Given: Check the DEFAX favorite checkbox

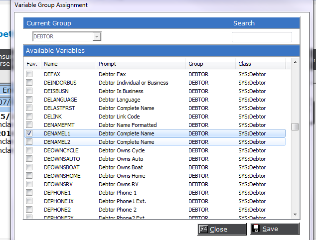Looking at the screenshot, I should coord(29,74).
